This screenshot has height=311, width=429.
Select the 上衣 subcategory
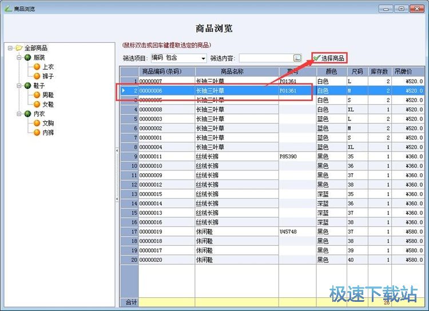tap(48, 67)
